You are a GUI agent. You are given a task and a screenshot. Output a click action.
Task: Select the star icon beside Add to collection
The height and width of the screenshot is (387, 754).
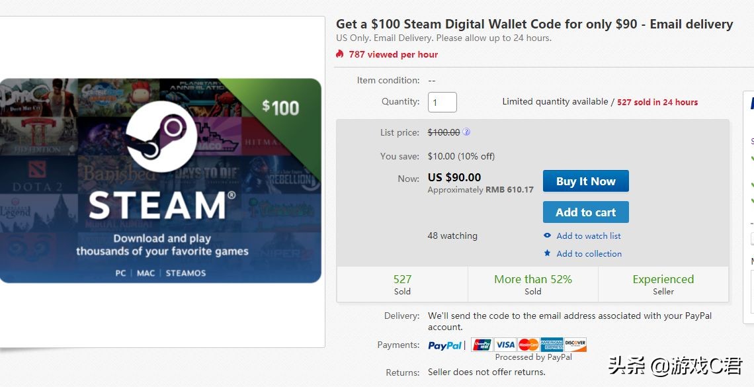coord(546,253)
